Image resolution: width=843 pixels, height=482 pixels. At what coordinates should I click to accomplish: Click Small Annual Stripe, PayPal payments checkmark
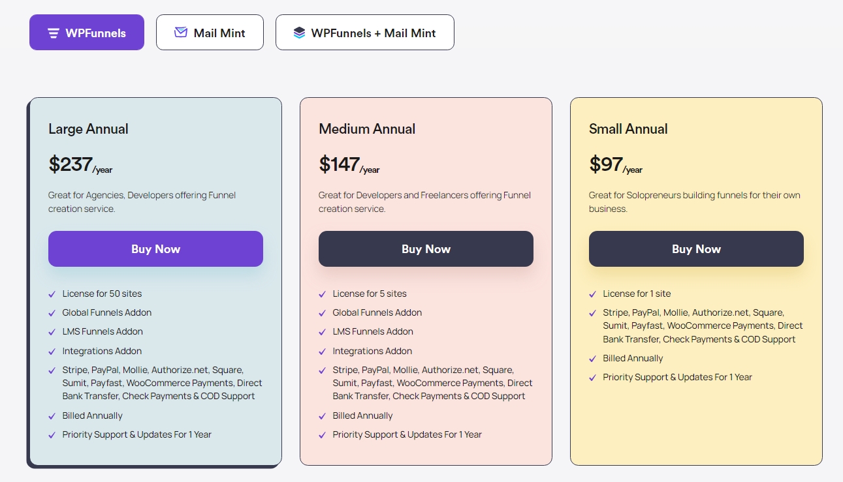[x=593, y=313]
